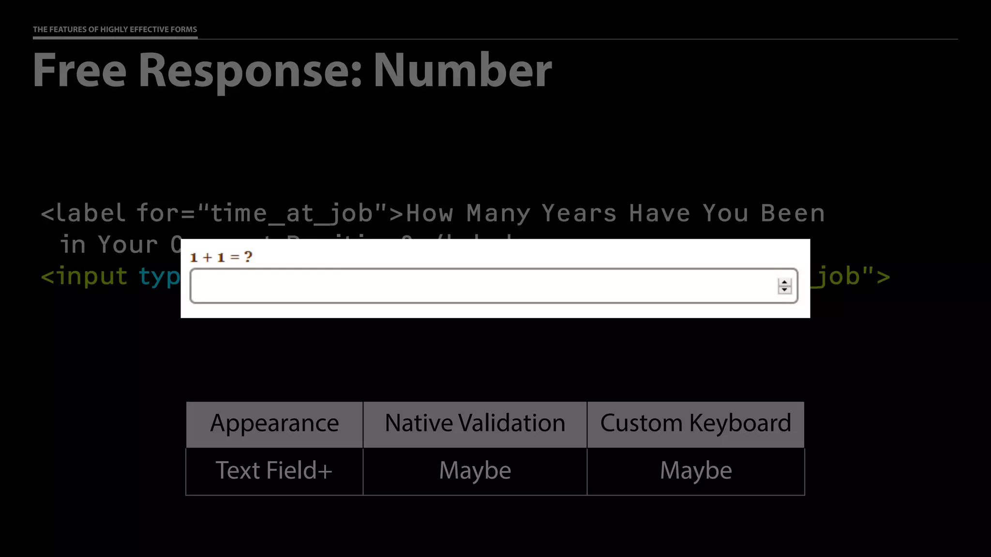This screenshot has height=557, width=991.
Task: Select the 'Custom Keyboard' table header
Action: 696,424
